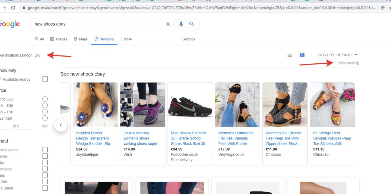Screen dimensions: 391x194
Task: Open the PU Wedge Heel Sandals Wedges link
Action: (332, 138)
